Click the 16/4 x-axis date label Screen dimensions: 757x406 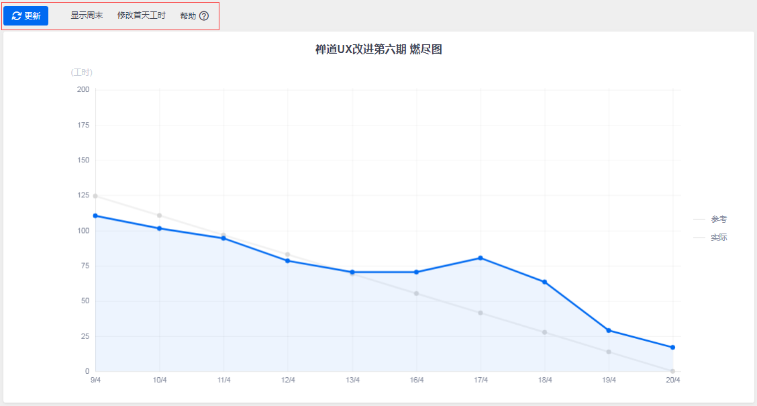417,380
